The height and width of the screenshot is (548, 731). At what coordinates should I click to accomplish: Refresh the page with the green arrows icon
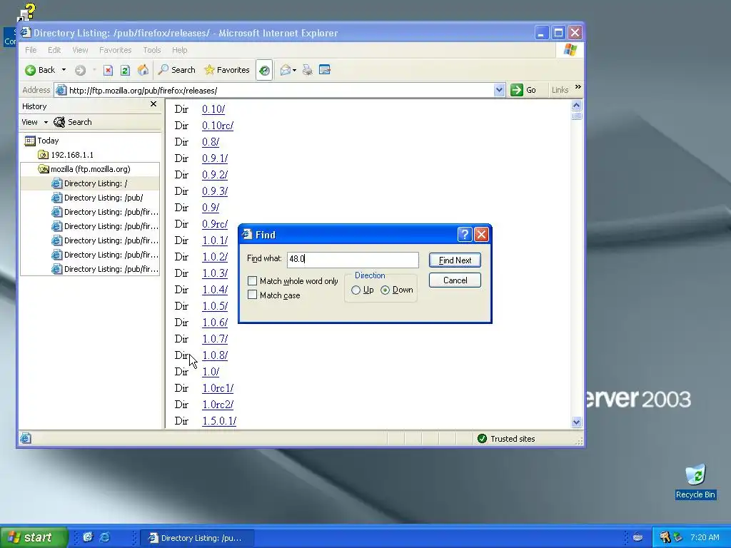(x=125, y=70)
